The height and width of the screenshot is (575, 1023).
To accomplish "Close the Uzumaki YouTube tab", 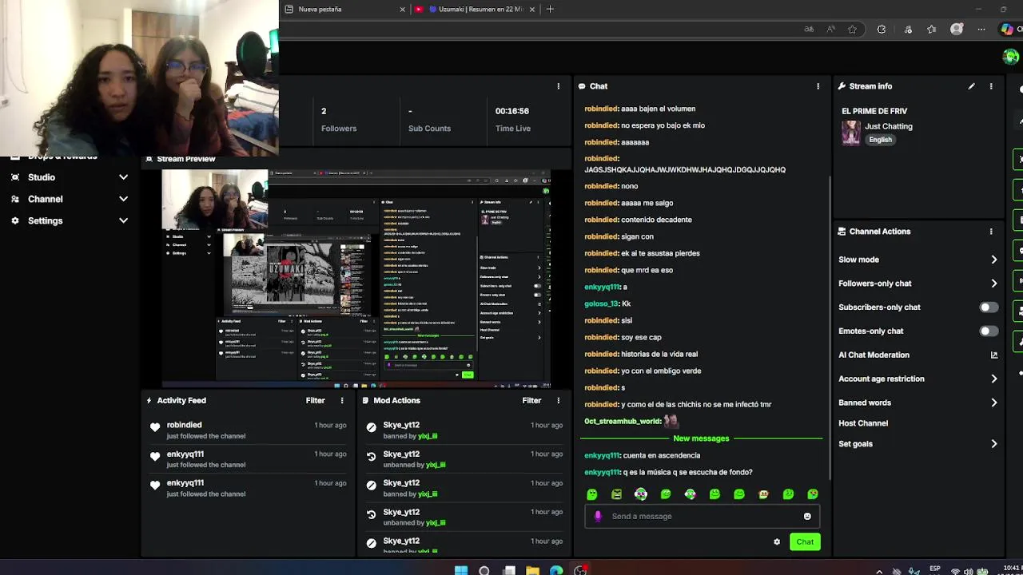I will pos(532,9).
